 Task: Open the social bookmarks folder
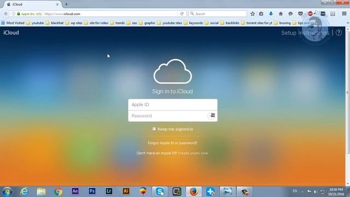pyautogui.click(x=212, y=23)
